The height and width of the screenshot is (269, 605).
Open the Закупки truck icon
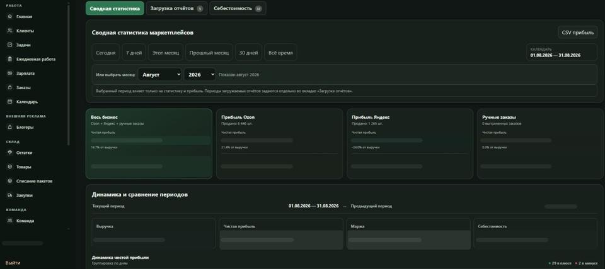pos(10,195)
